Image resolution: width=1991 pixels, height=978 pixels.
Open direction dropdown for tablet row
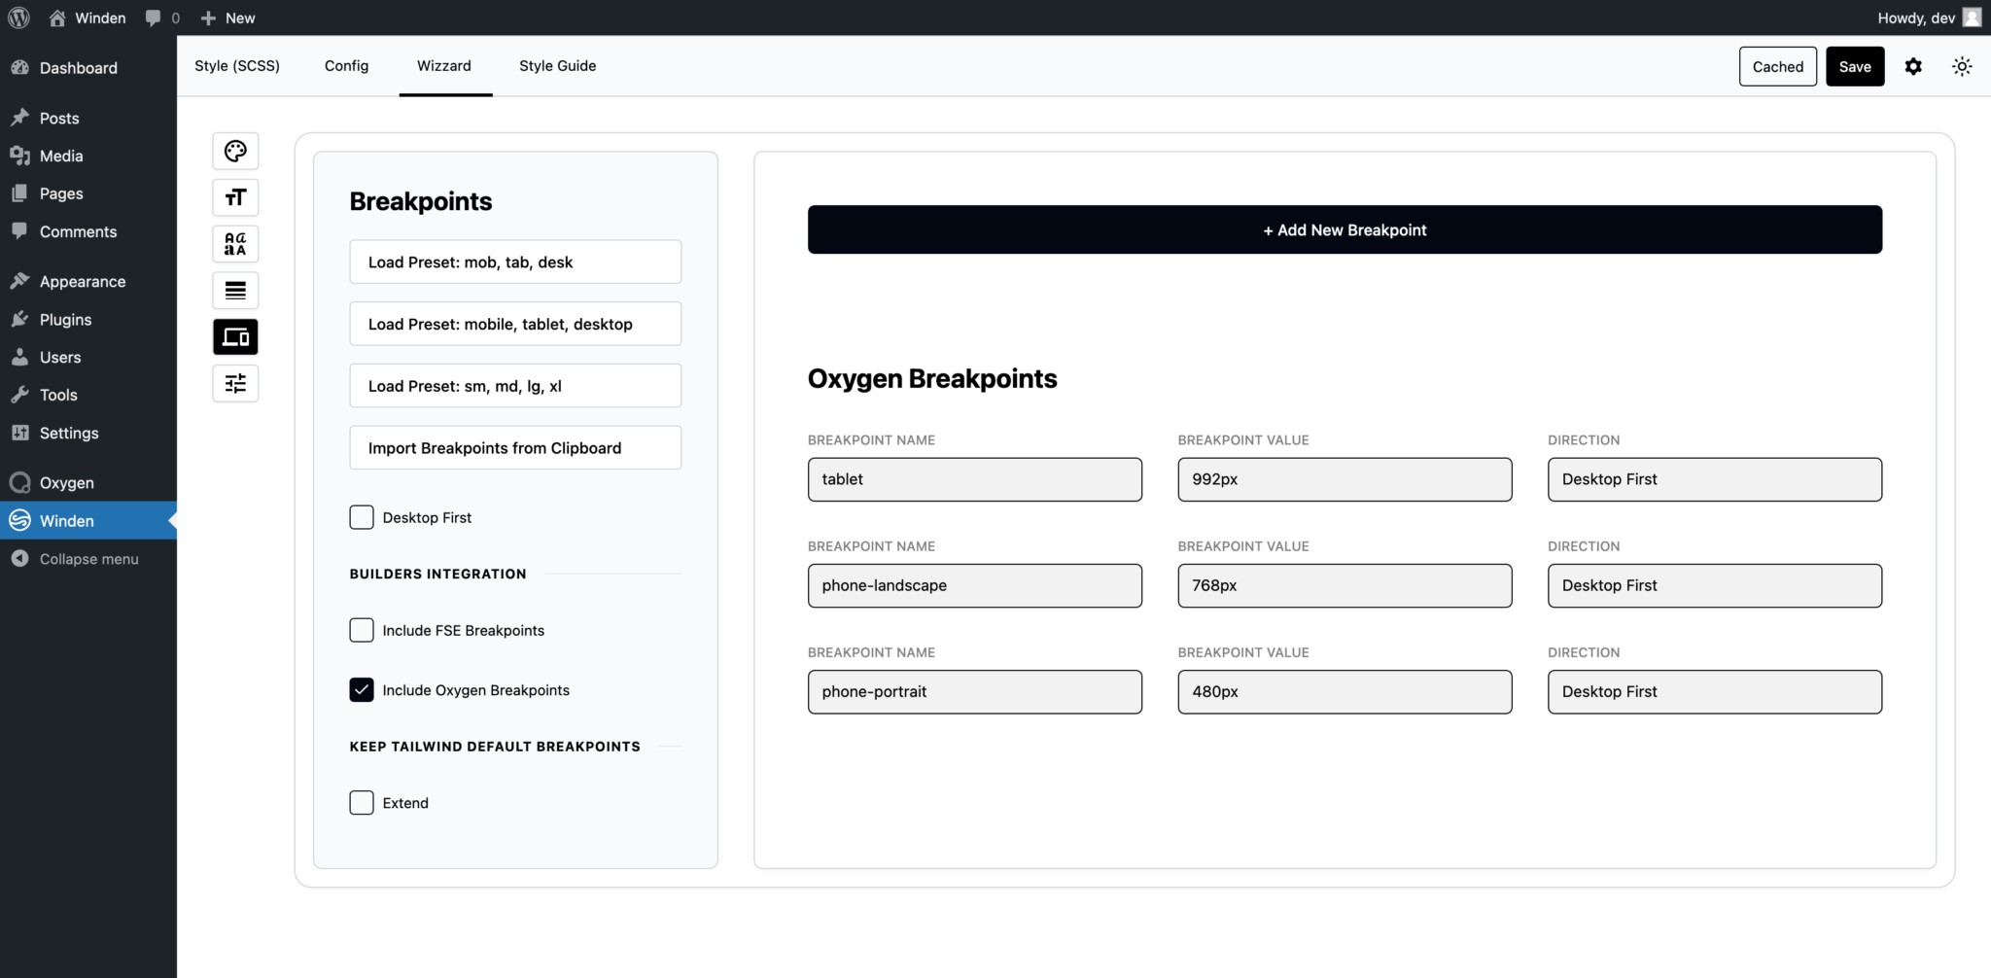(x=1715, y=479)
